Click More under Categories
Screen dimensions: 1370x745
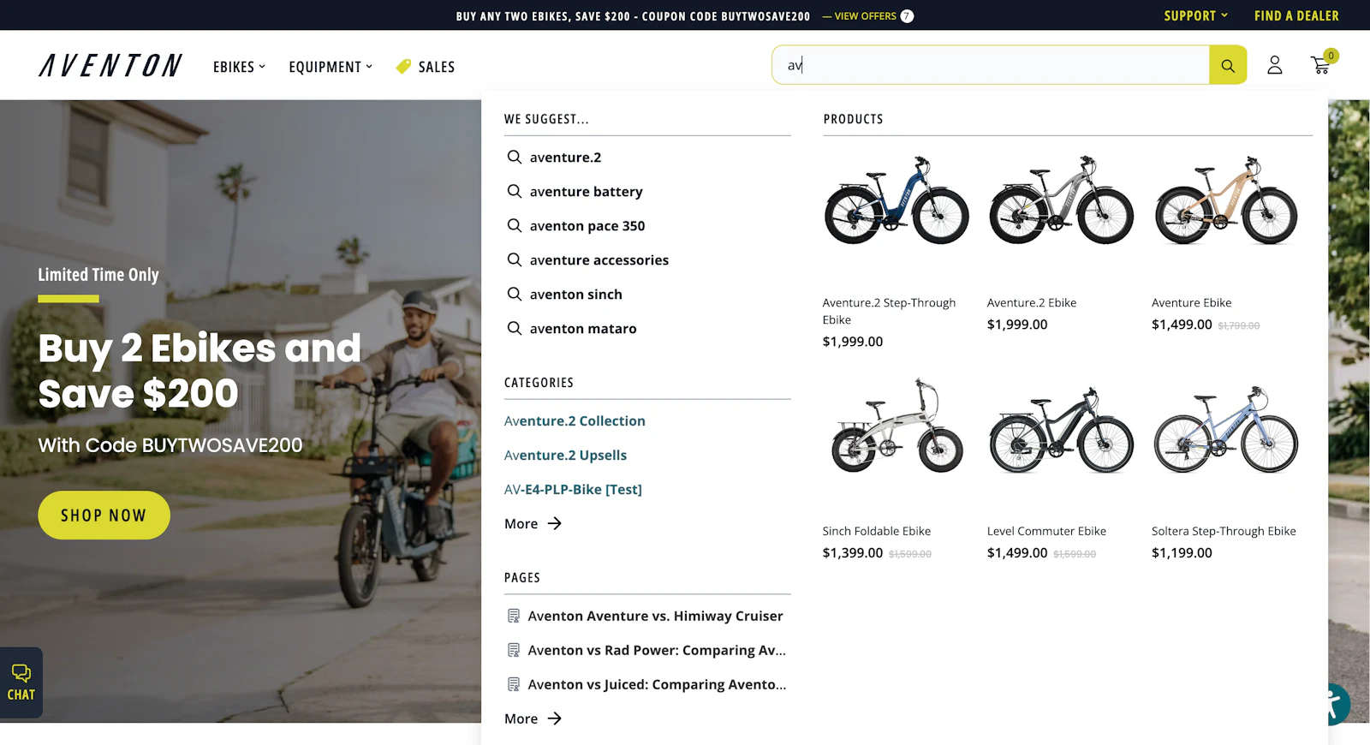533,524
